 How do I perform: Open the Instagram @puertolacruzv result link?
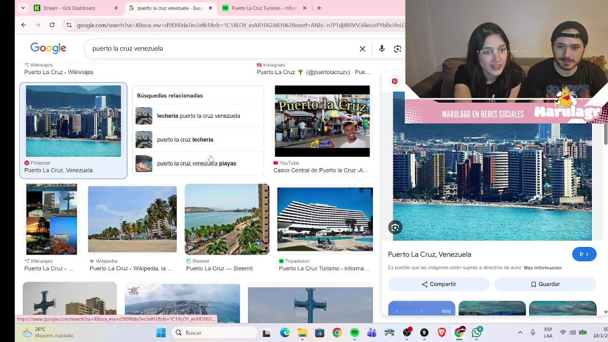coord(313,72)
